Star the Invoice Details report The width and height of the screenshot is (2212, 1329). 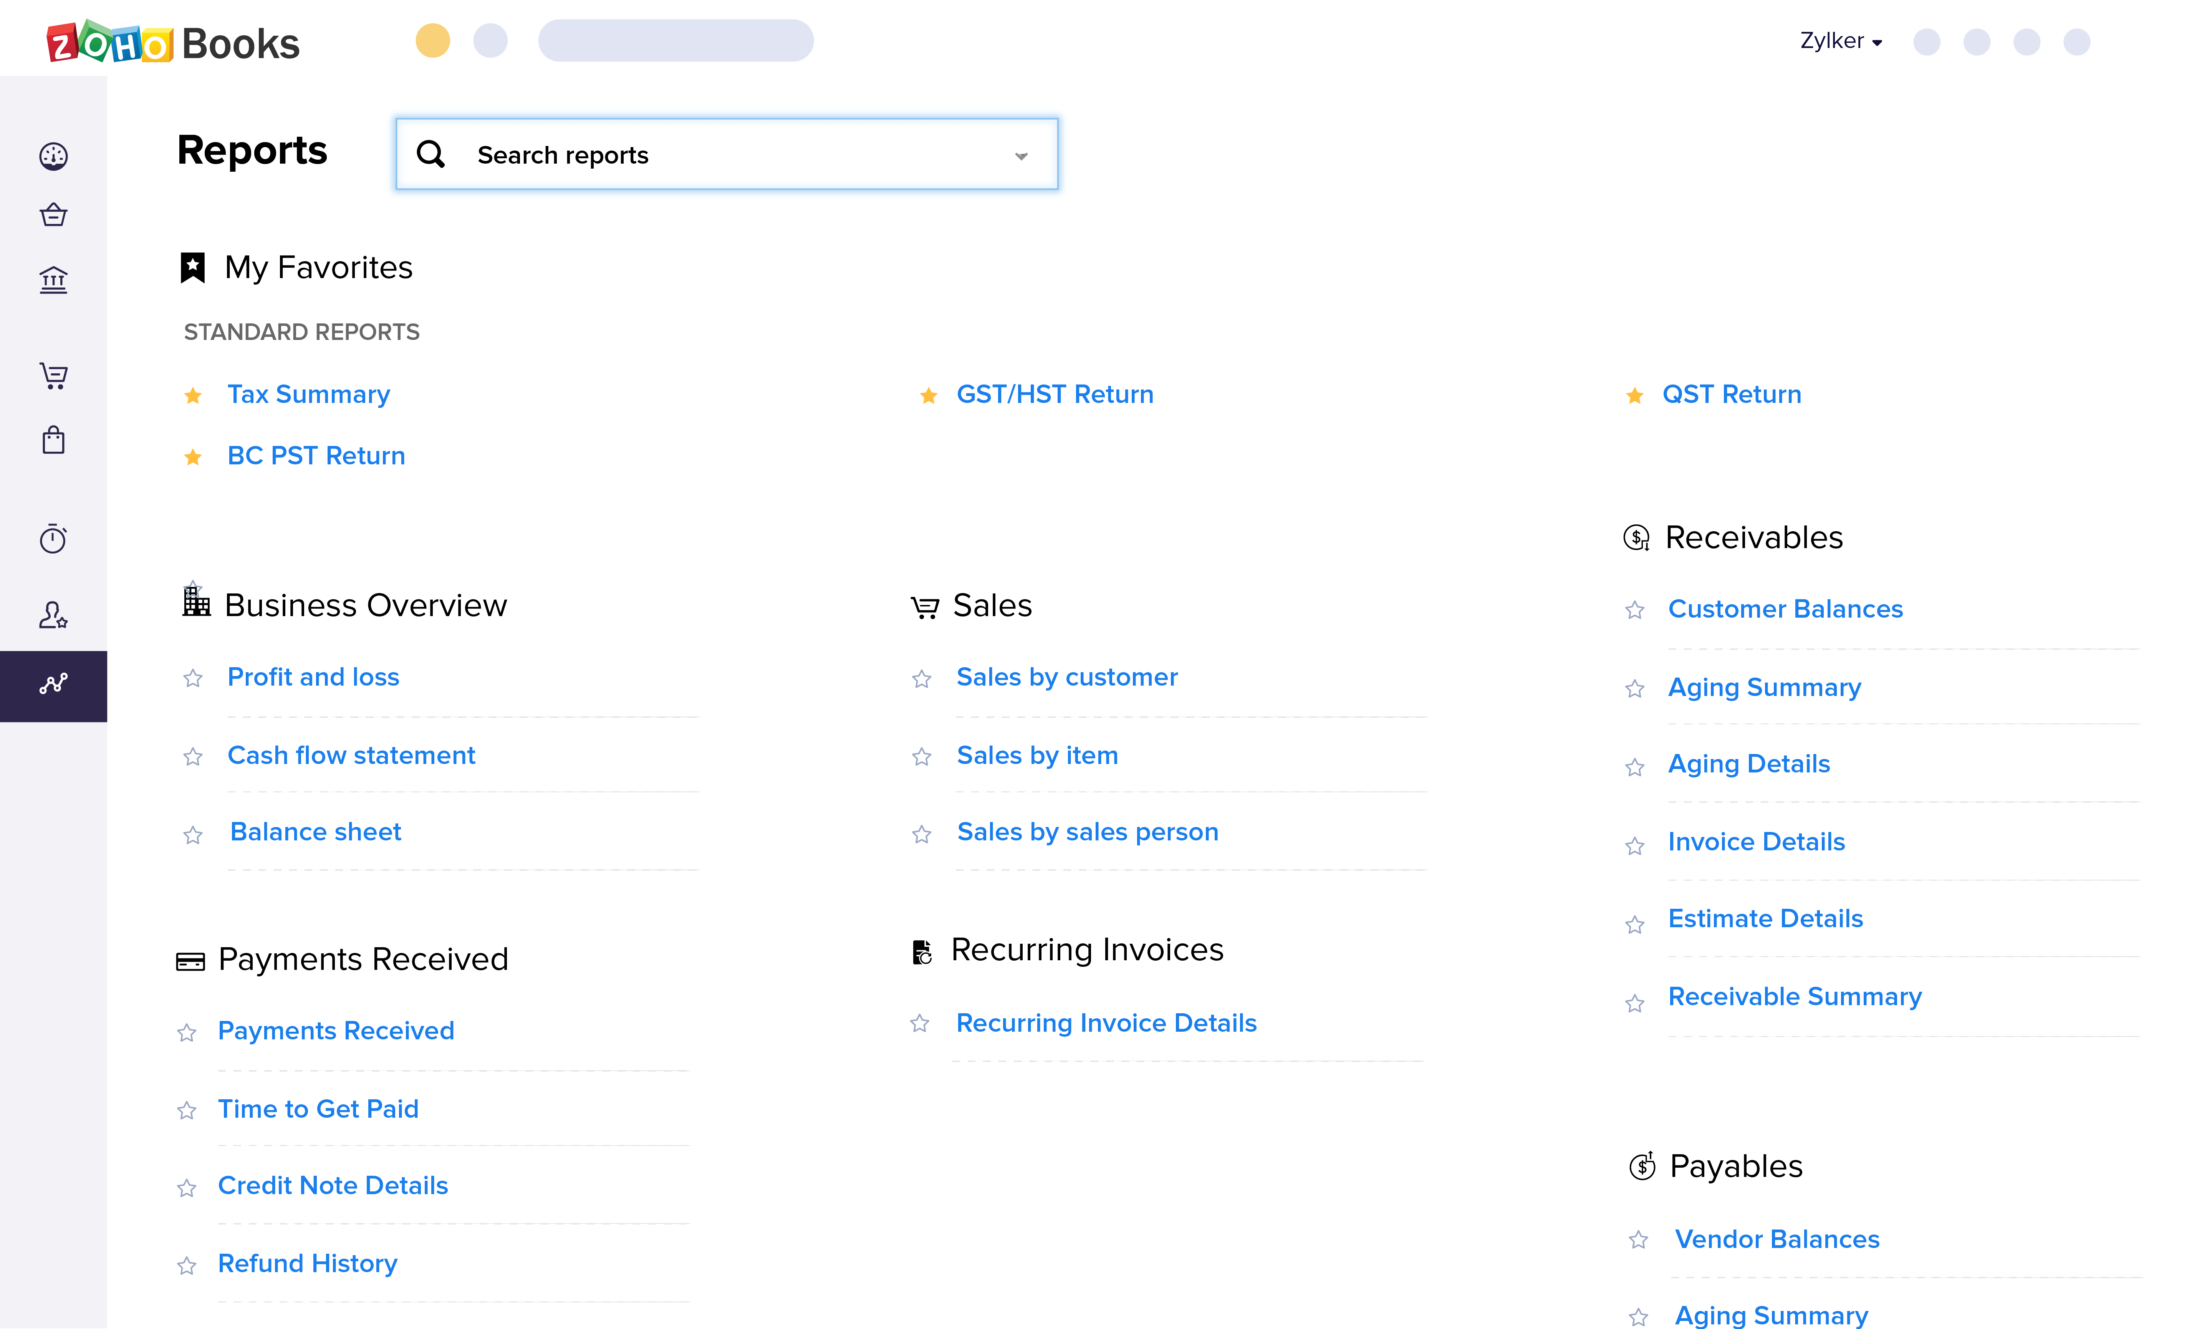(1634, 845)
